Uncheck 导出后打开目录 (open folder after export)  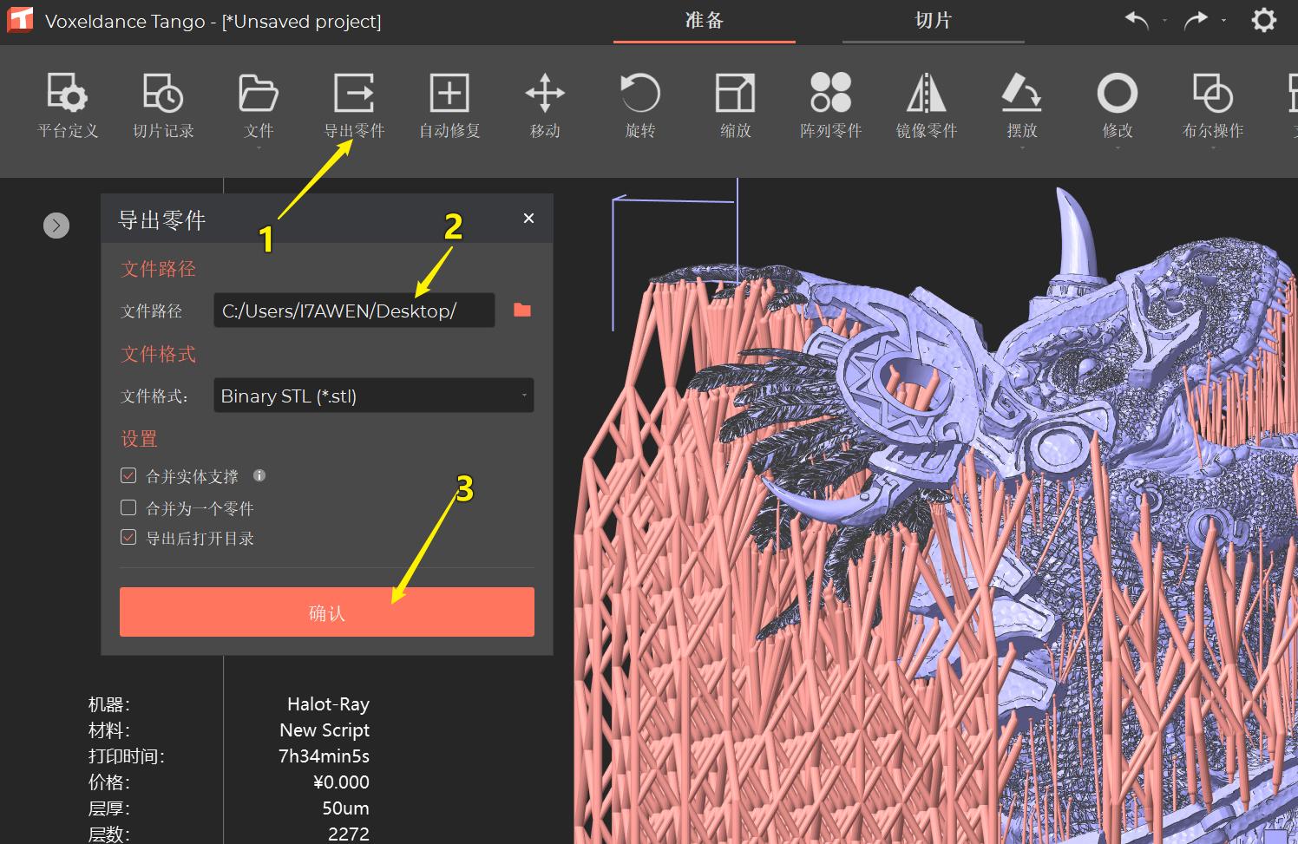tap(128, 538)
